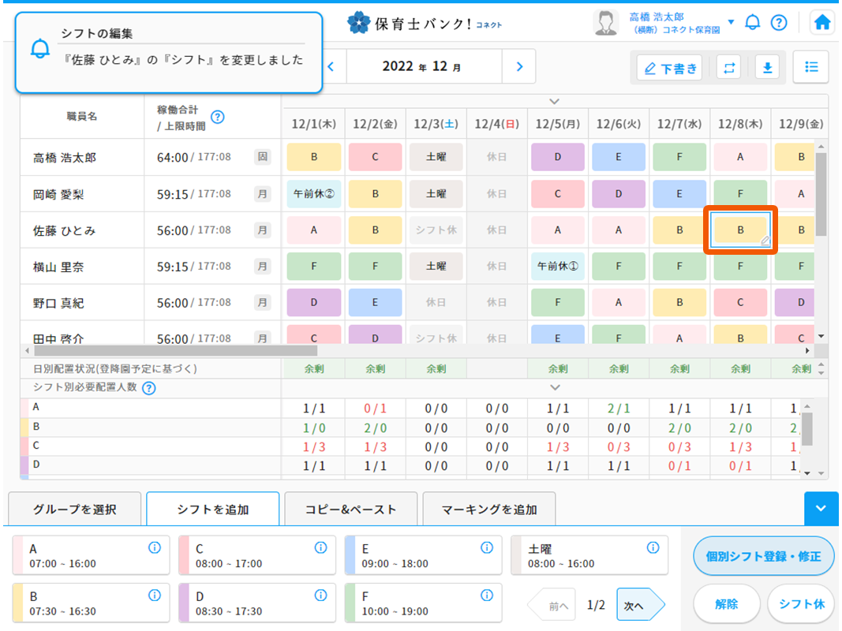Screen dimensions: 842x631
Task: Click the download shift table icon
Action: [x=766, y=68]
